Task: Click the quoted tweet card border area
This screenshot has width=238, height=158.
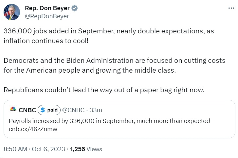Action: coord(119,119)
